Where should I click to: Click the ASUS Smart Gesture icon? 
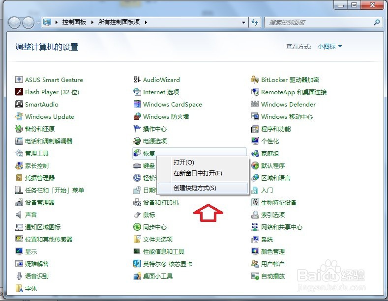19,80
